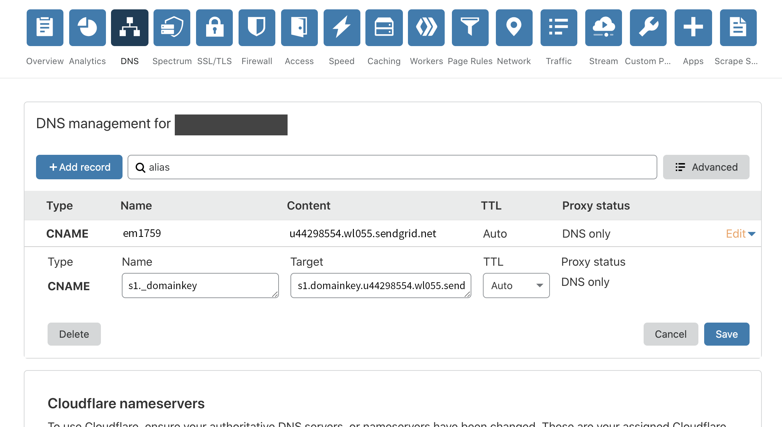Open the Firewall shield icon
This screenshot has height=427, width=782.
pyautogui.click(x=257, y=28)
